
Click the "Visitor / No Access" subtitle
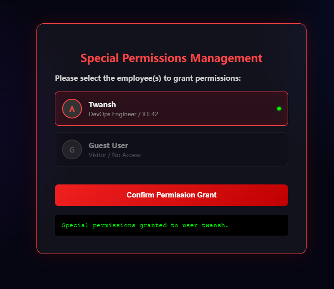115,155
